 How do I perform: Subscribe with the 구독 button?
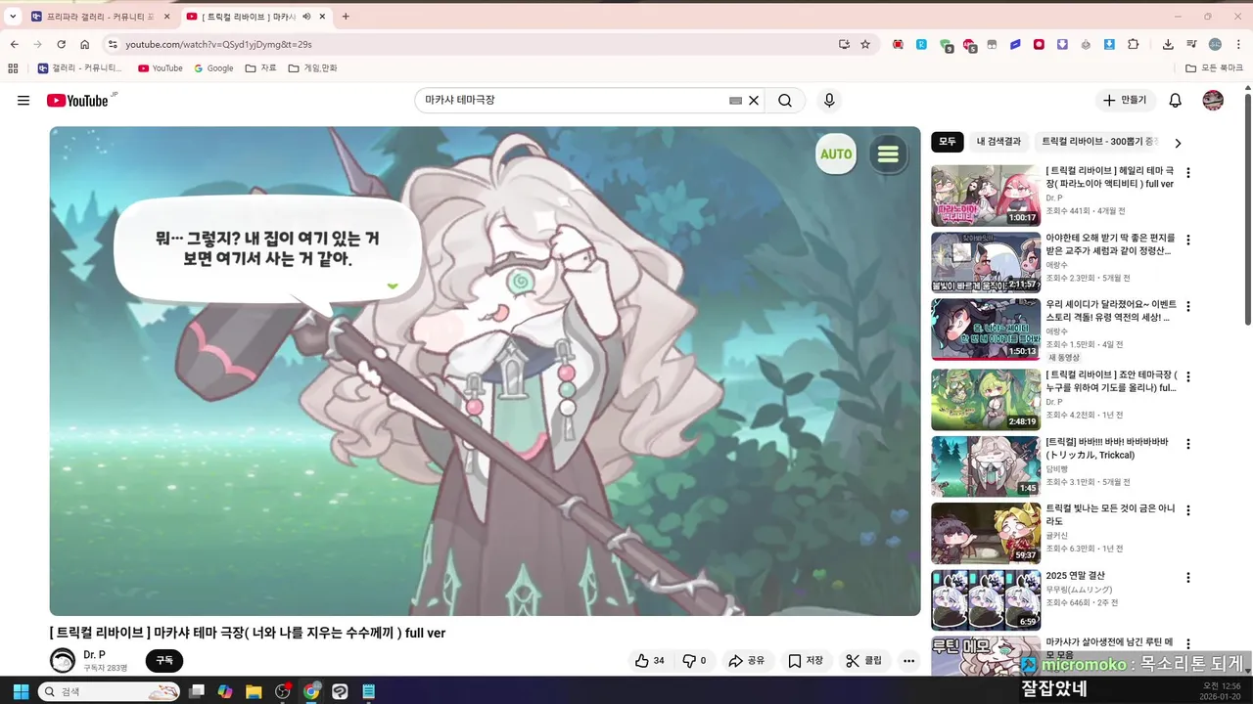(x=164, y=661)
